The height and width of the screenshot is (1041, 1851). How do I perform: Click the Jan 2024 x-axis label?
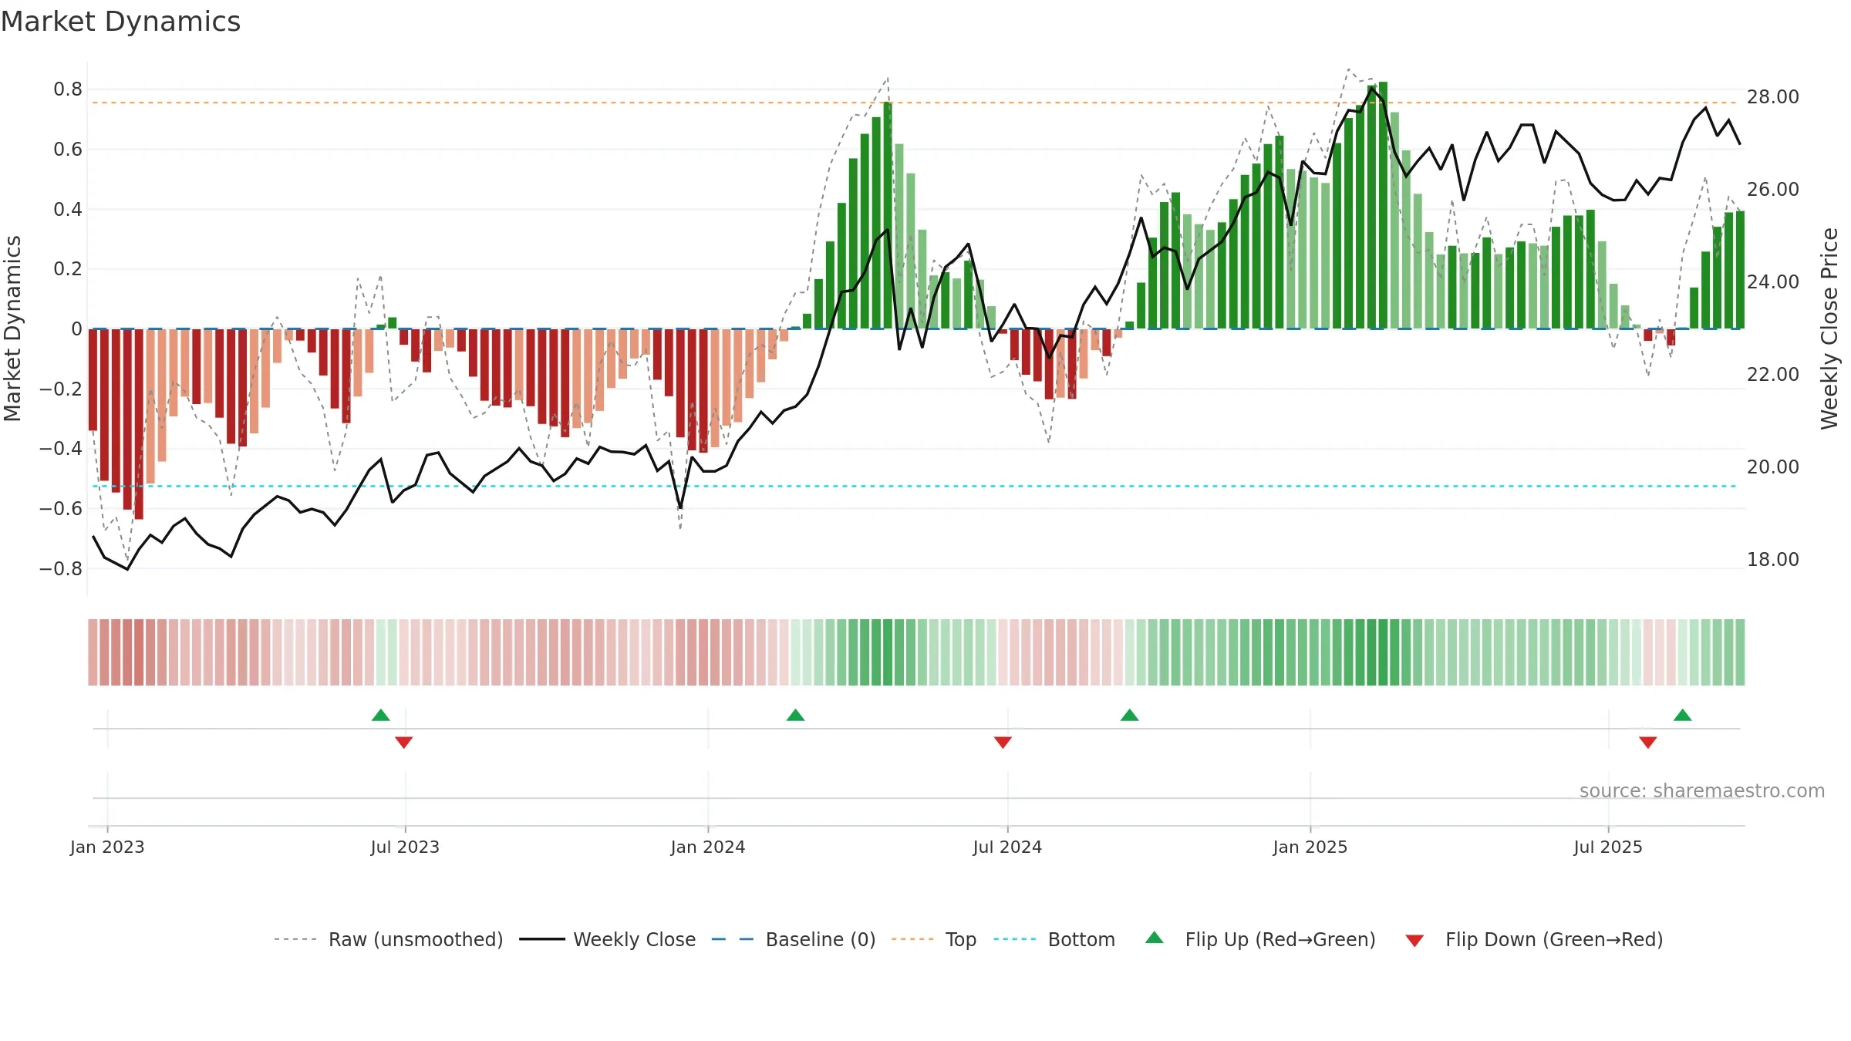pyautogui.click(x=708, y=847)
